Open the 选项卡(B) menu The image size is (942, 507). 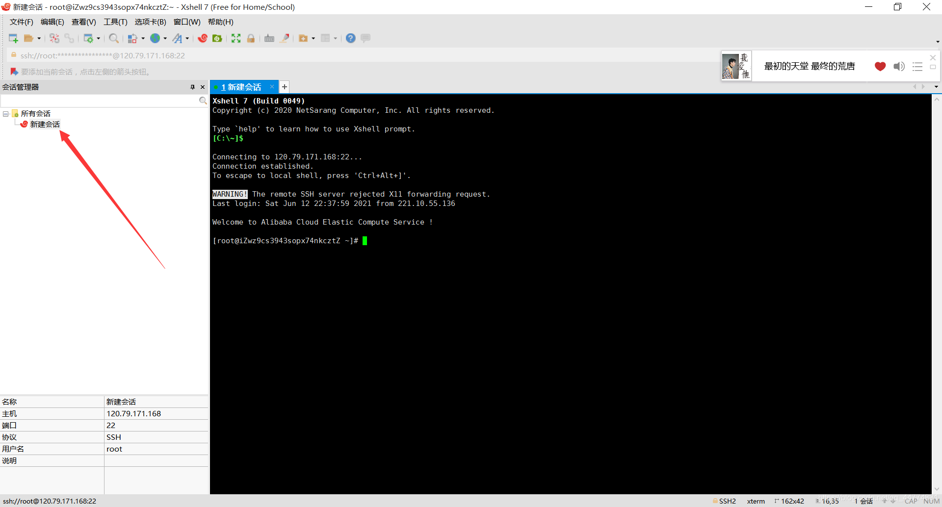pyautogui.click(x=150, y=22)
